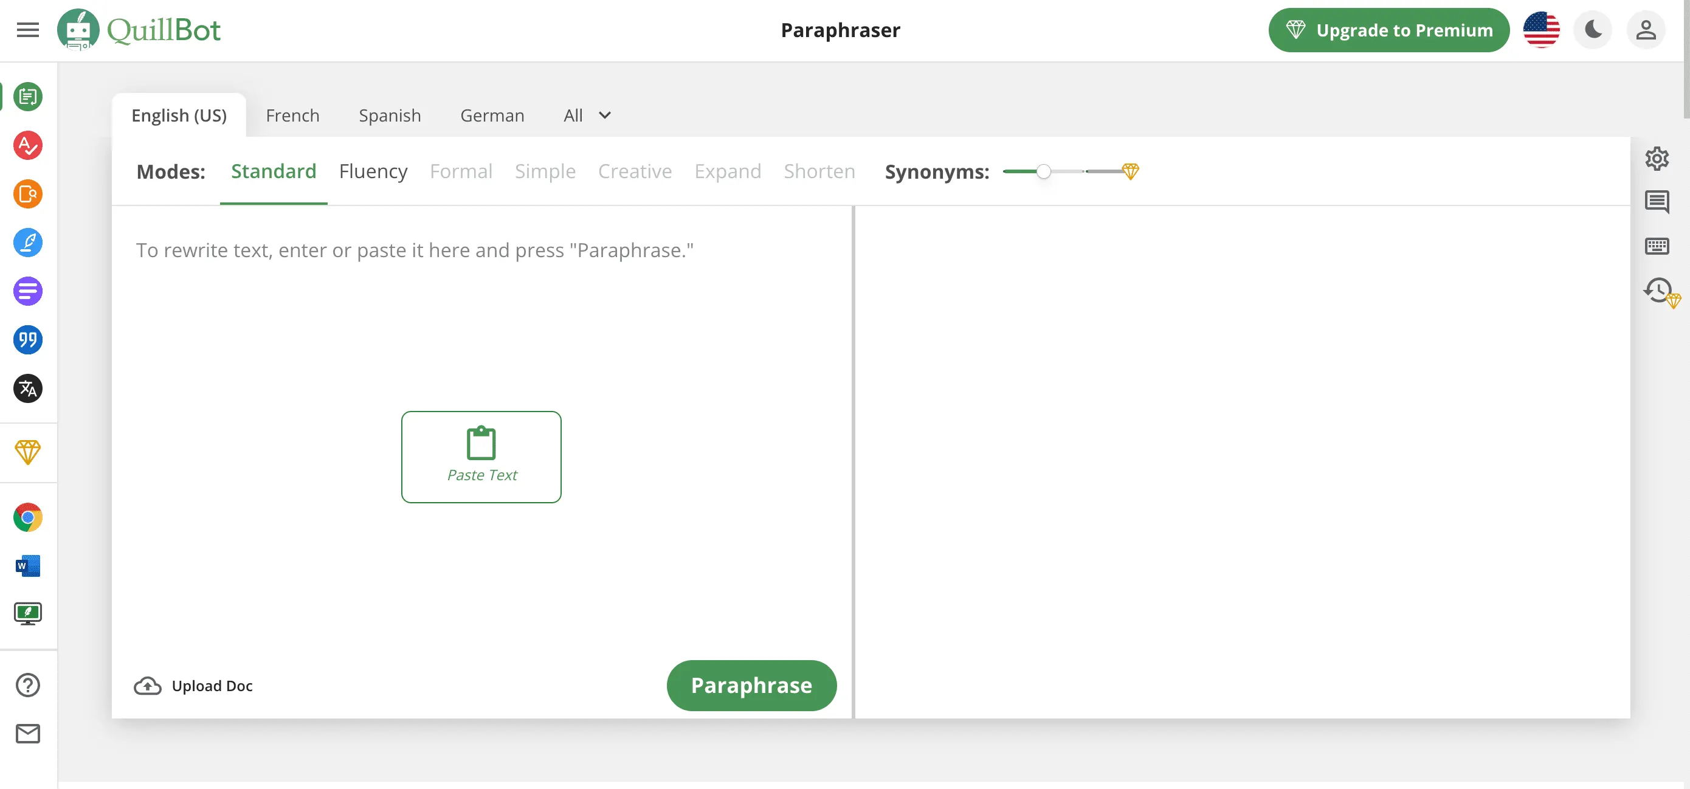Image resolution: width=1690 pixels, height=789 pixels.
Task: Expand the All languages dropdown
Action: pyautogui.click(x=587, y=115)
